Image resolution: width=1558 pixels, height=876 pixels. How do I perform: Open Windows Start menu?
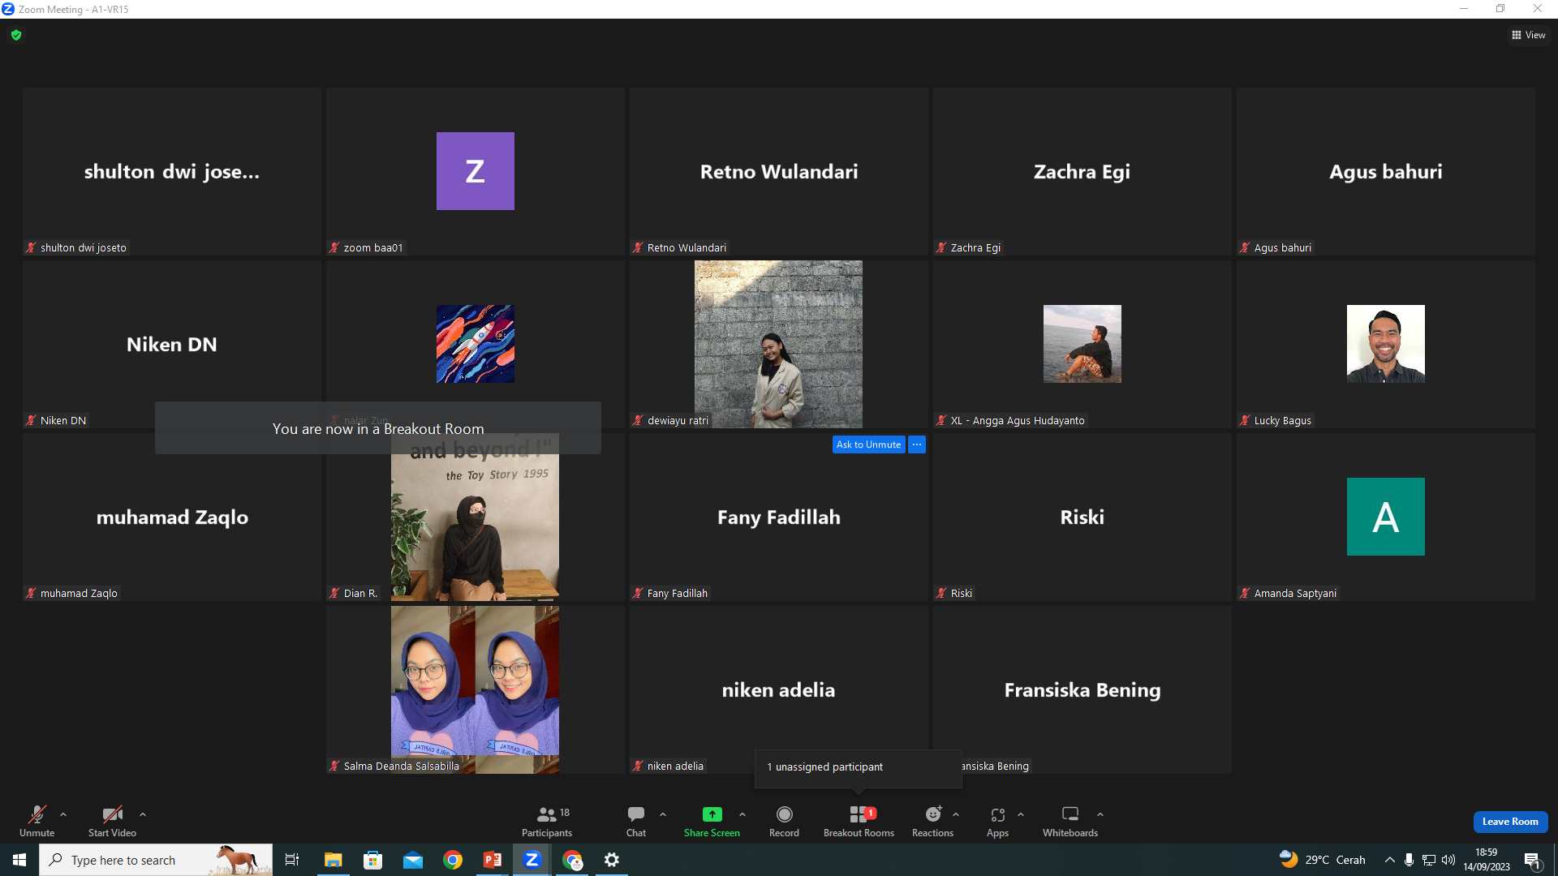(19, 860)
